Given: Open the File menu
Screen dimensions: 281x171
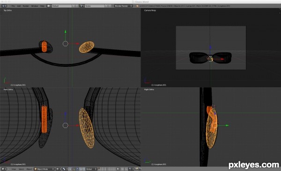Looking at the screenshot, I should pos(13,6).
